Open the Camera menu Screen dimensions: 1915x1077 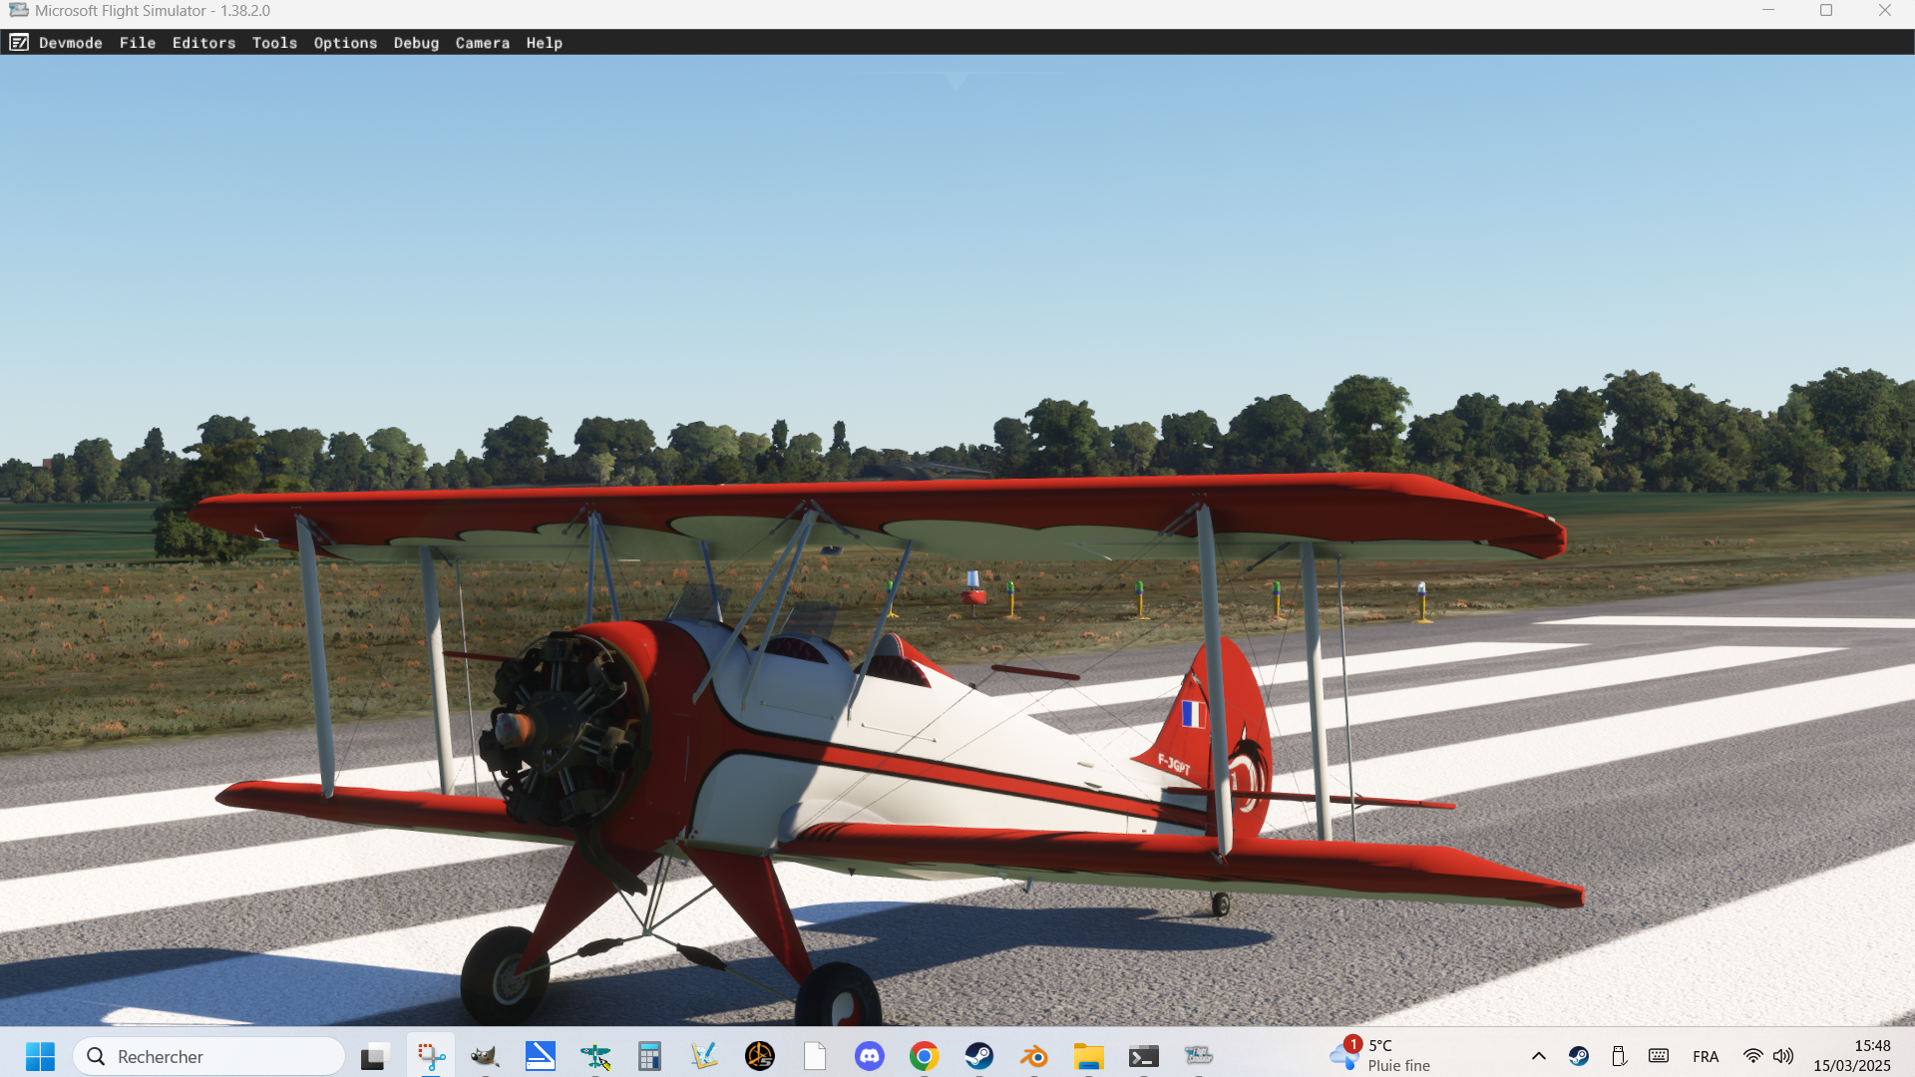pos(483,43)
